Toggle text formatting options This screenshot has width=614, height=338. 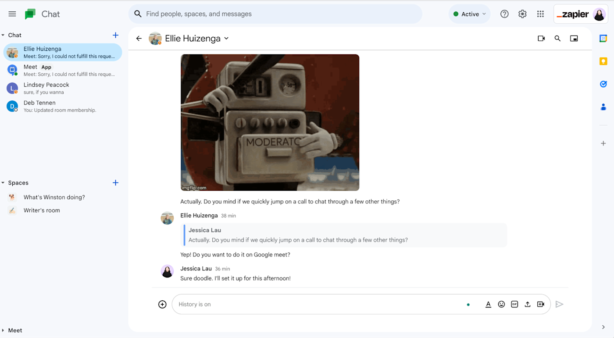488,304
